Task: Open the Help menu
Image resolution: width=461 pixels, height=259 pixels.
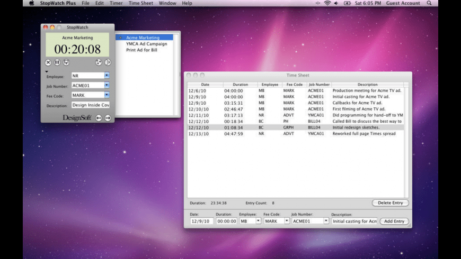Action: coord(187,3)
